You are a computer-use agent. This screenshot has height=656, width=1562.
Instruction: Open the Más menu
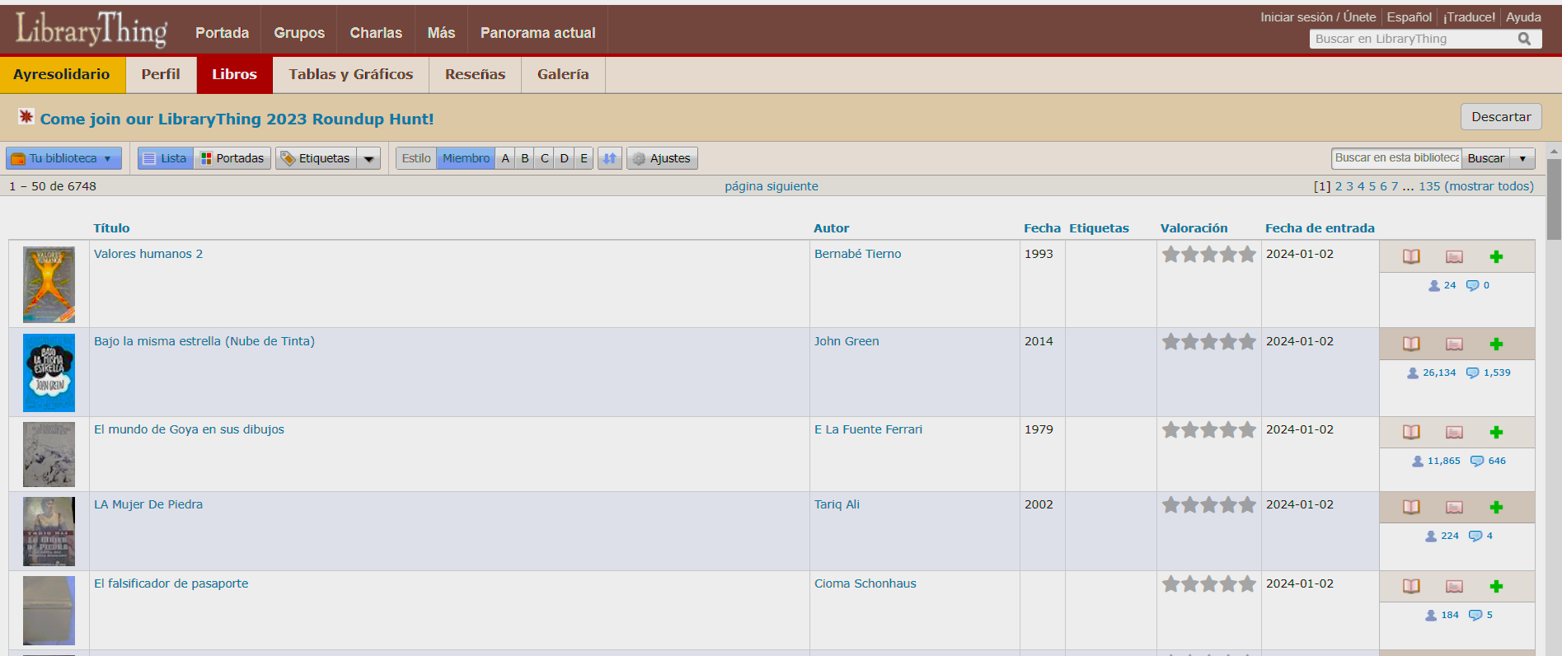pyautogui.click(x=441, y=32)
